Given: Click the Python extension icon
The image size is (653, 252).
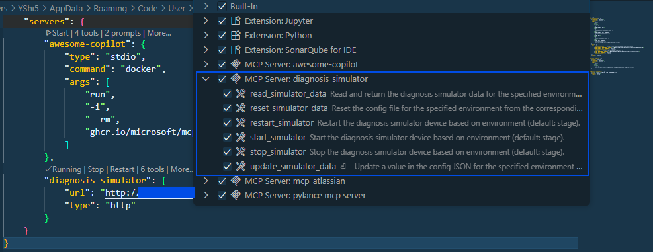Looking at the screenshot, I should pyautogui.click(x=236, y=36).
